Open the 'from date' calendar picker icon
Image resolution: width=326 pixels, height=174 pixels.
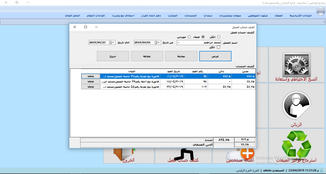(156, 42)
